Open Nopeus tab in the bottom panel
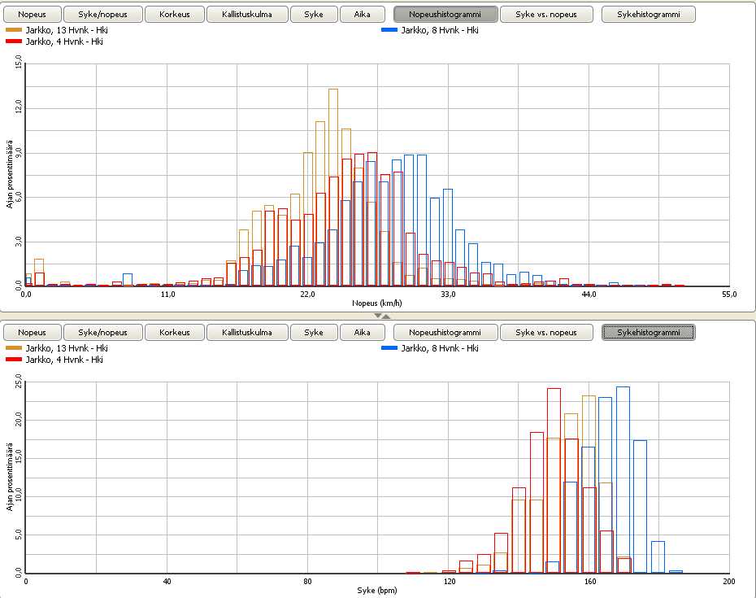The image size is (756, 598). tap(32, 332)
